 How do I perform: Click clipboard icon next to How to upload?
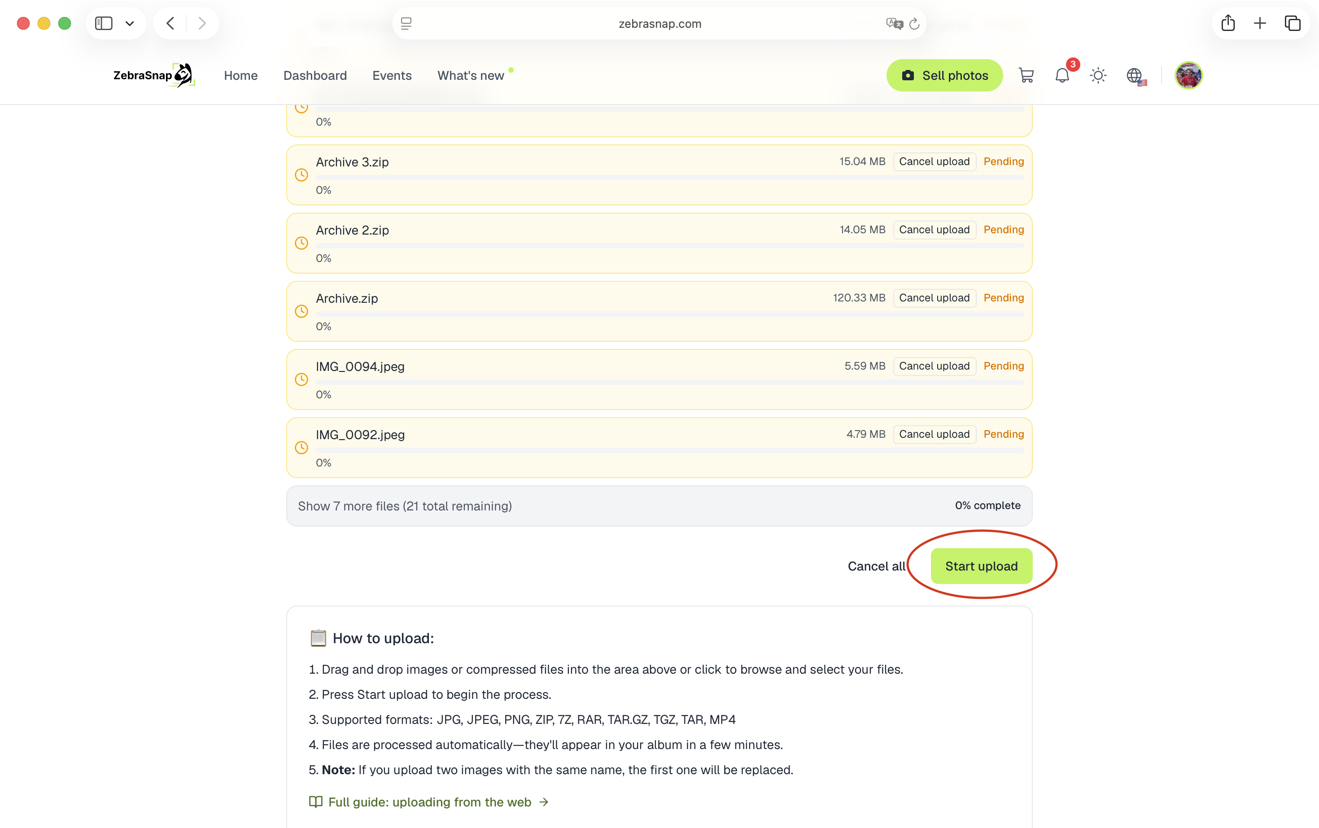coord(318,639)
